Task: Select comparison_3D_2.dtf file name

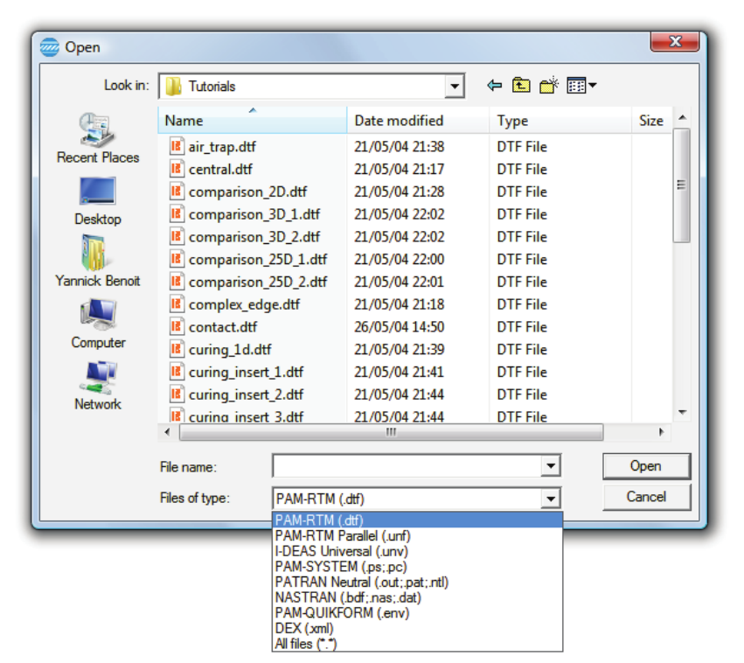Action: point(254,237)
